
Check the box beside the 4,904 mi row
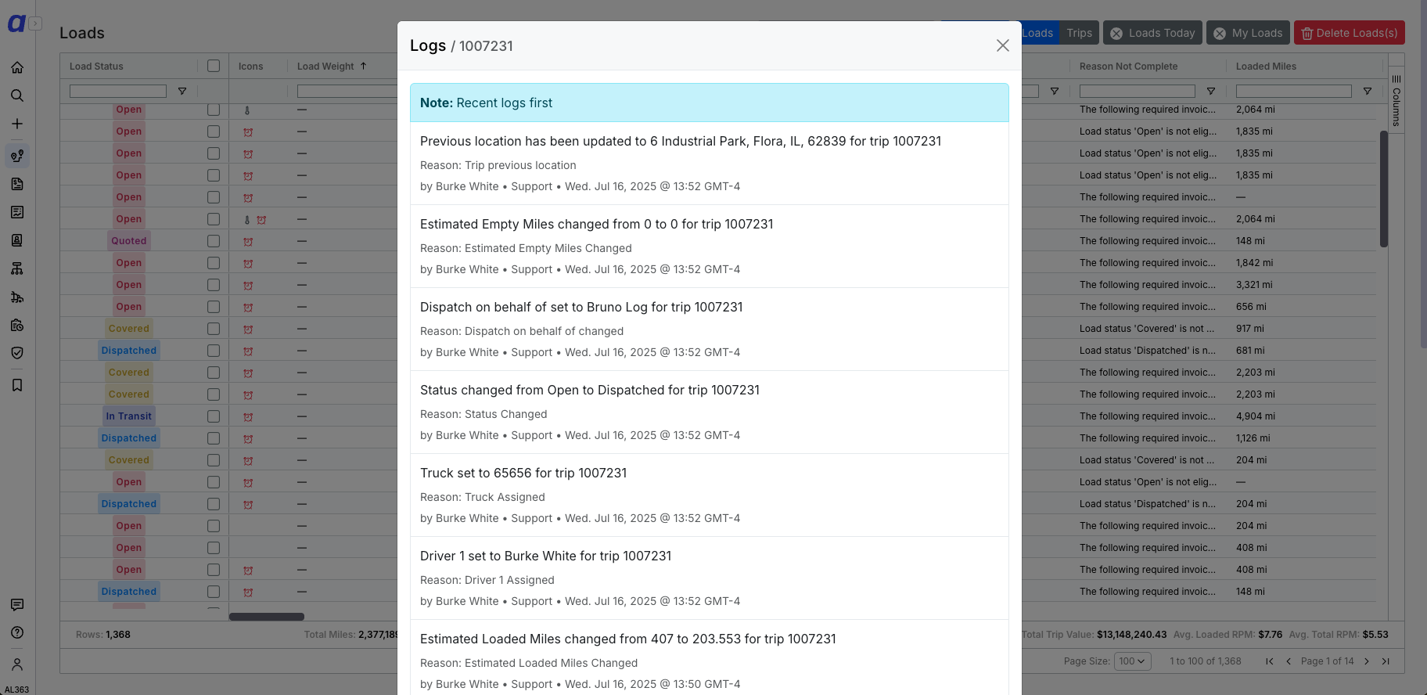coord(214,416)
